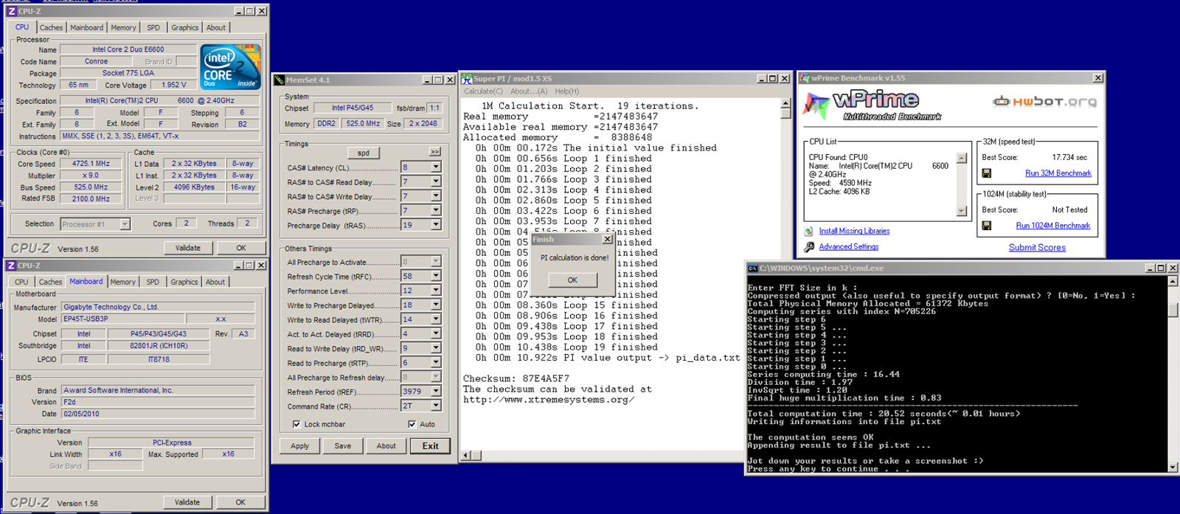The width and height of the screenshot is (1180, 514).
Task: Click Apply button in MemSet
Action: coord(300,446)
